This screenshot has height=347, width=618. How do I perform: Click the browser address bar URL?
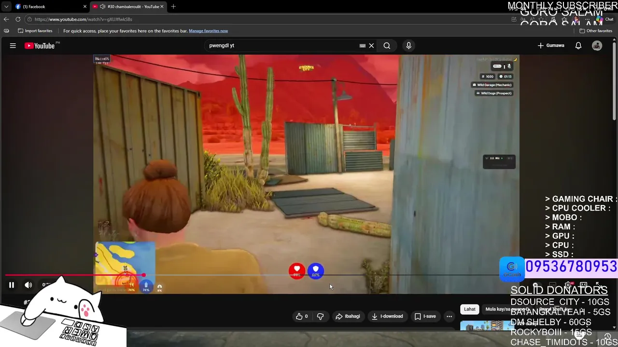[x=83, y=19]
